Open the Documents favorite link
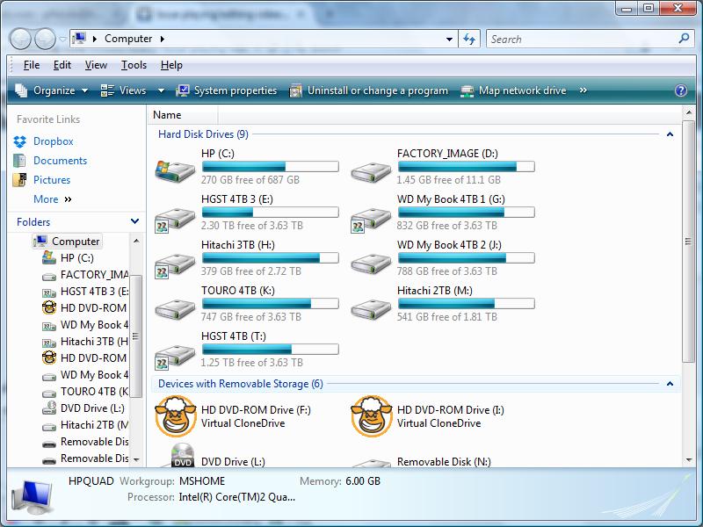The height and width of the screenshot is (527, 703). (60, 161)
